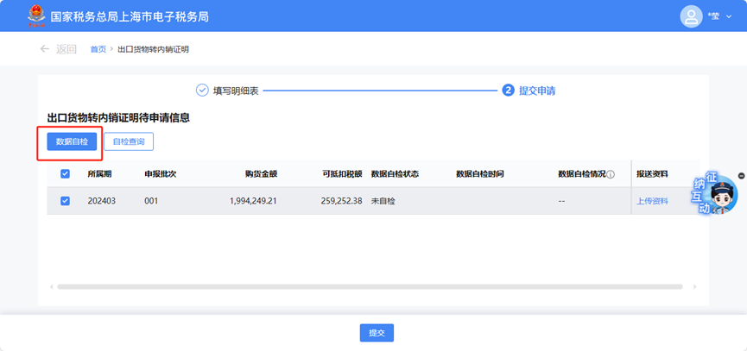747x351 pixels.
Task: Click the 上传资料 upload link
Action: 652,201
